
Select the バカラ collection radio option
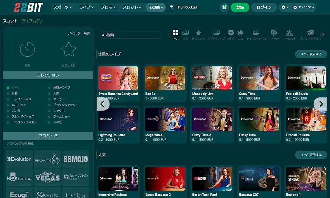click(x=8, y=111)
